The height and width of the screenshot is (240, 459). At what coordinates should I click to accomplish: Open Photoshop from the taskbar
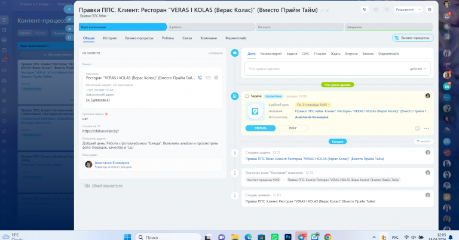(x=288, y=237)
